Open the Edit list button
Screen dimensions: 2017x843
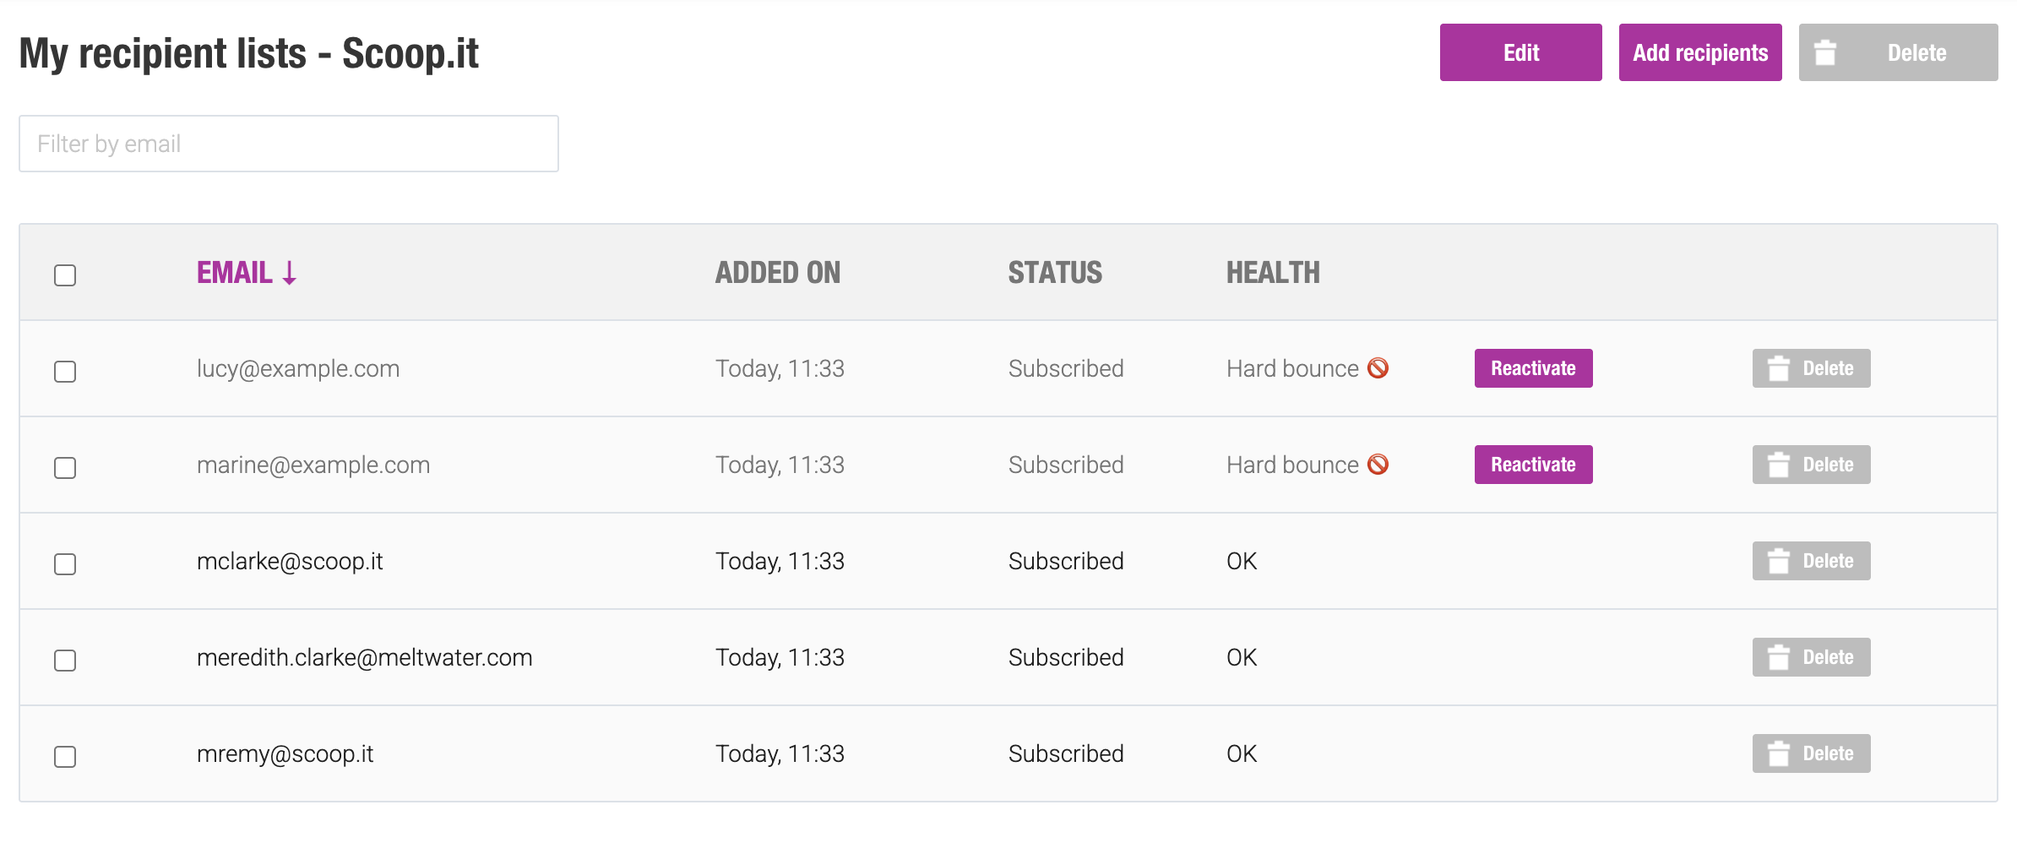pyautogui.click(x=1520, y=52)
